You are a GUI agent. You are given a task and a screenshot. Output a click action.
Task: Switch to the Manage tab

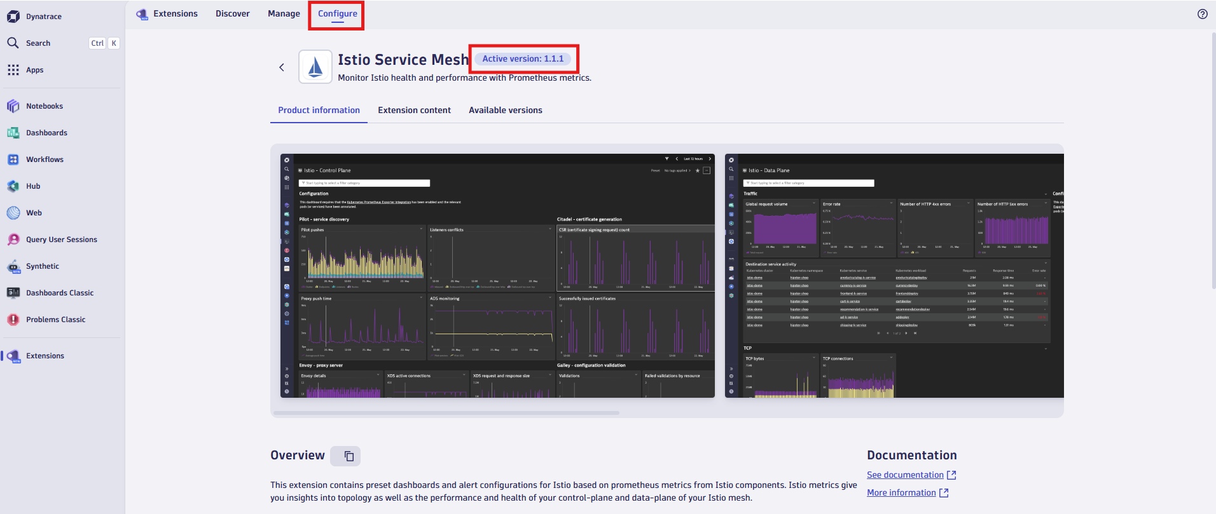[284, 14]
